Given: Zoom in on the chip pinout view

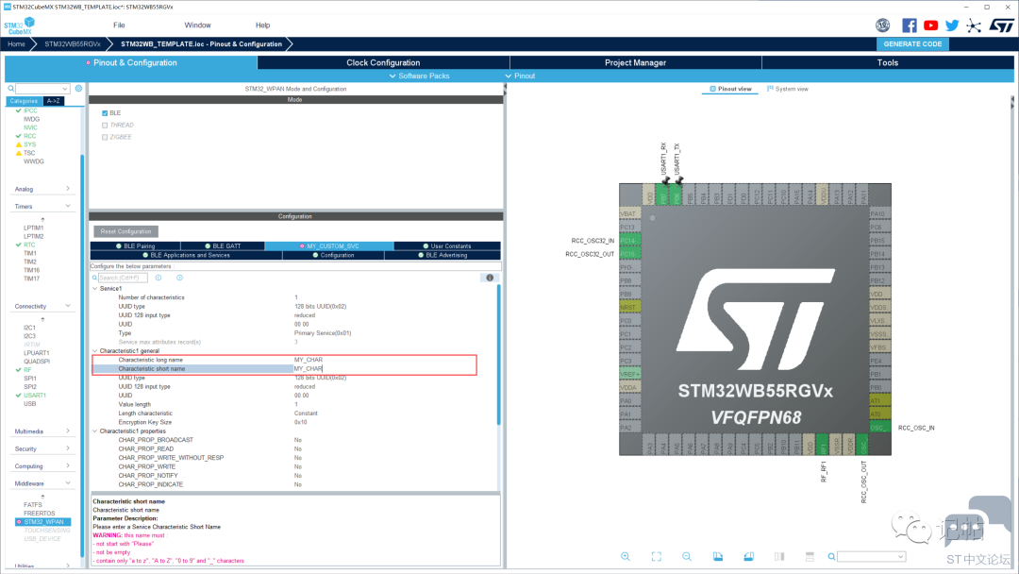Looking at the screenshot, I should 626,556.
